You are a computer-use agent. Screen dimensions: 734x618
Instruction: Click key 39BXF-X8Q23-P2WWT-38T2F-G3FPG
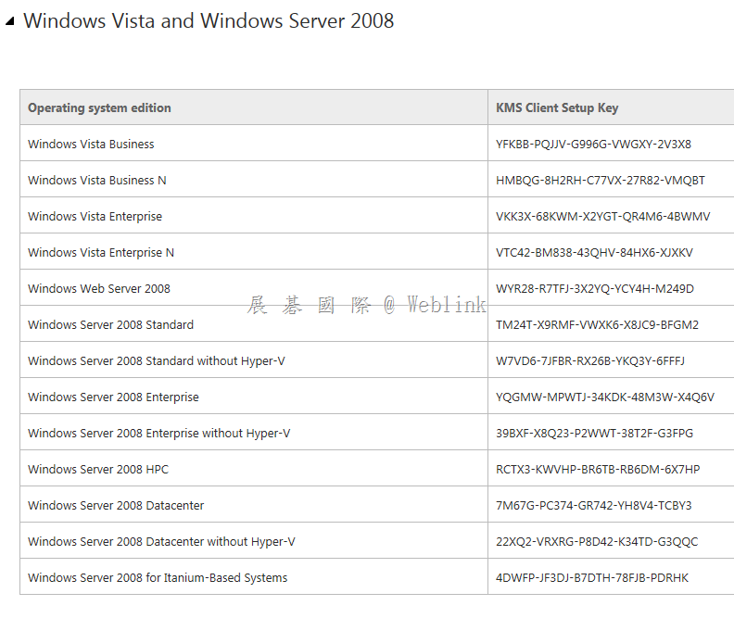594,434
